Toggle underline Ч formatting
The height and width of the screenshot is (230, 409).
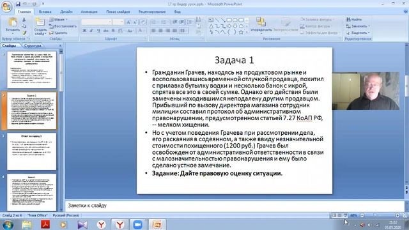click(x=98, y=31)
